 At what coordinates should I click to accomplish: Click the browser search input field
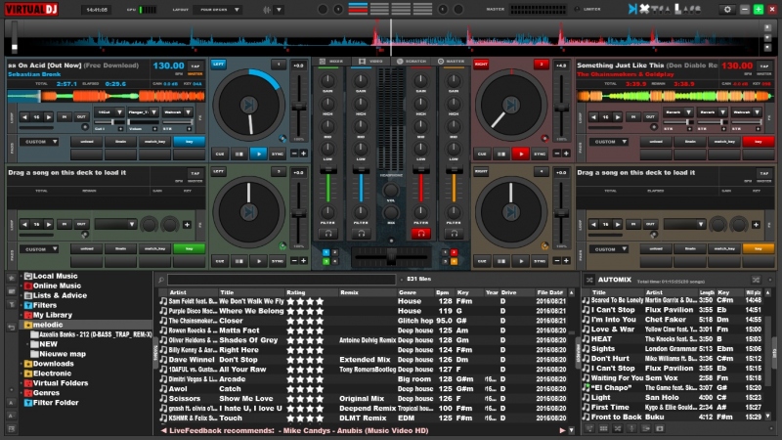coord(282,280)
